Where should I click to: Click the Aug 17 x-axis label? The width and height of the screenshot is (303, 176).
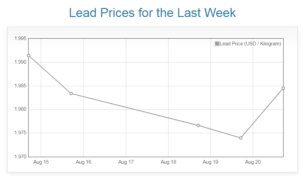tap(126, 162)
